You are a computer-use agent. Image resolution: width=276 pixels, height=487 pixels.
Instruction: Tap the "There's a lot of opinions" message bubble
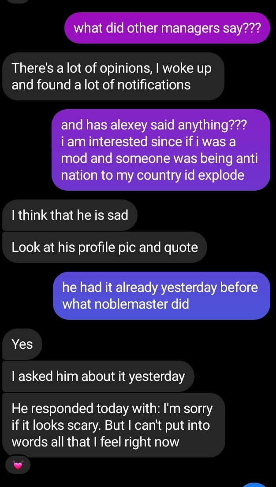coord(113,77)
